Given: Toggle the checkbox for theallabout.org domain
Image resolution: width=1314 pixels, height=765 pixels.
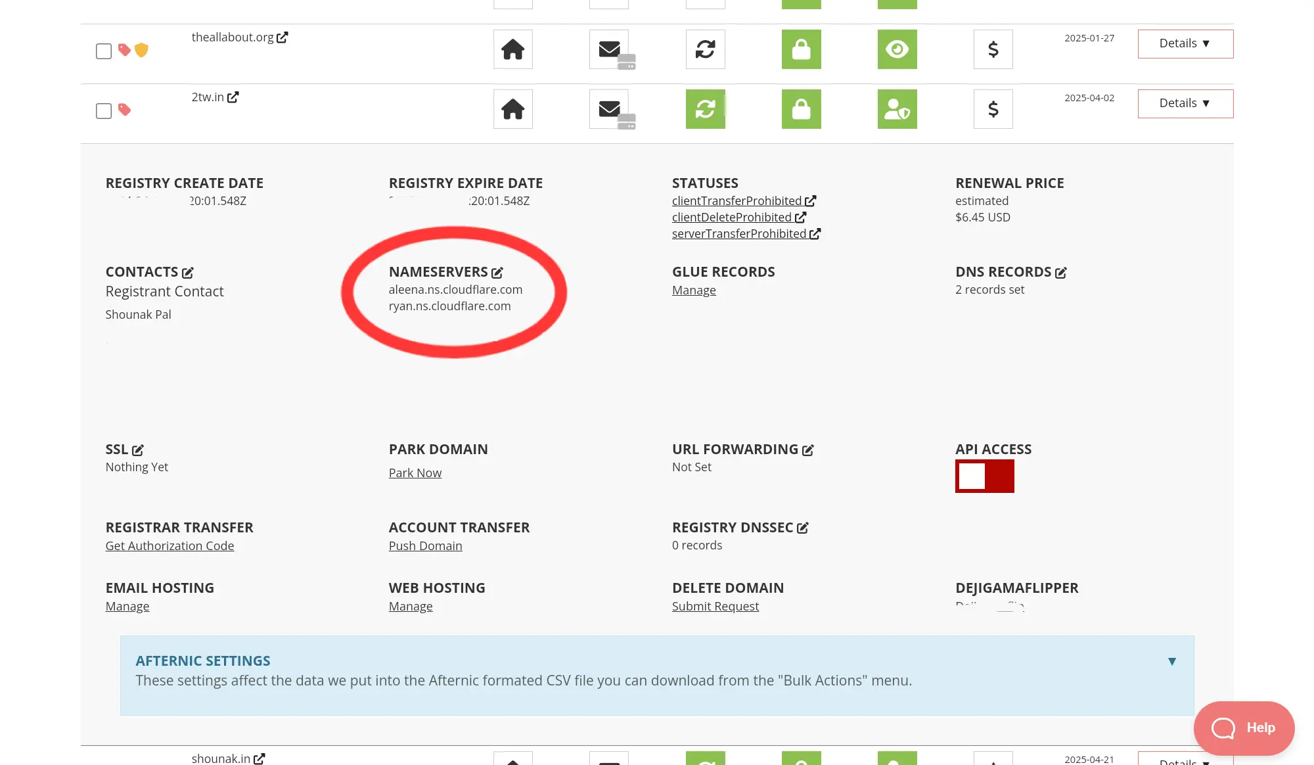Looking at the screenshot, I should tap(103, 50).
